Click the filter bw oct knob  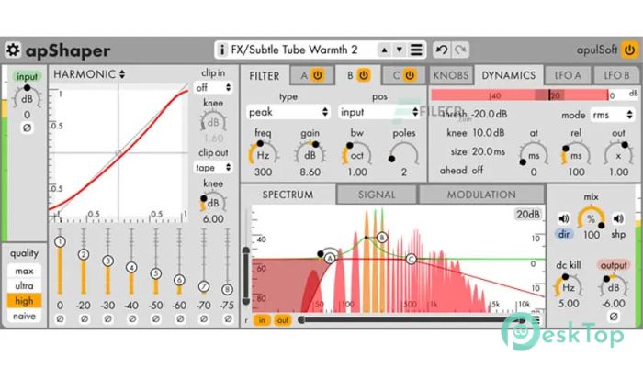coord(356,155)
